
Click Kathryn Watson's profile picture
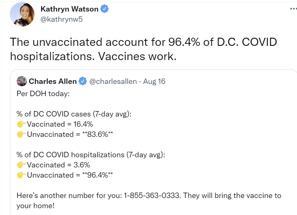(22, 14)
